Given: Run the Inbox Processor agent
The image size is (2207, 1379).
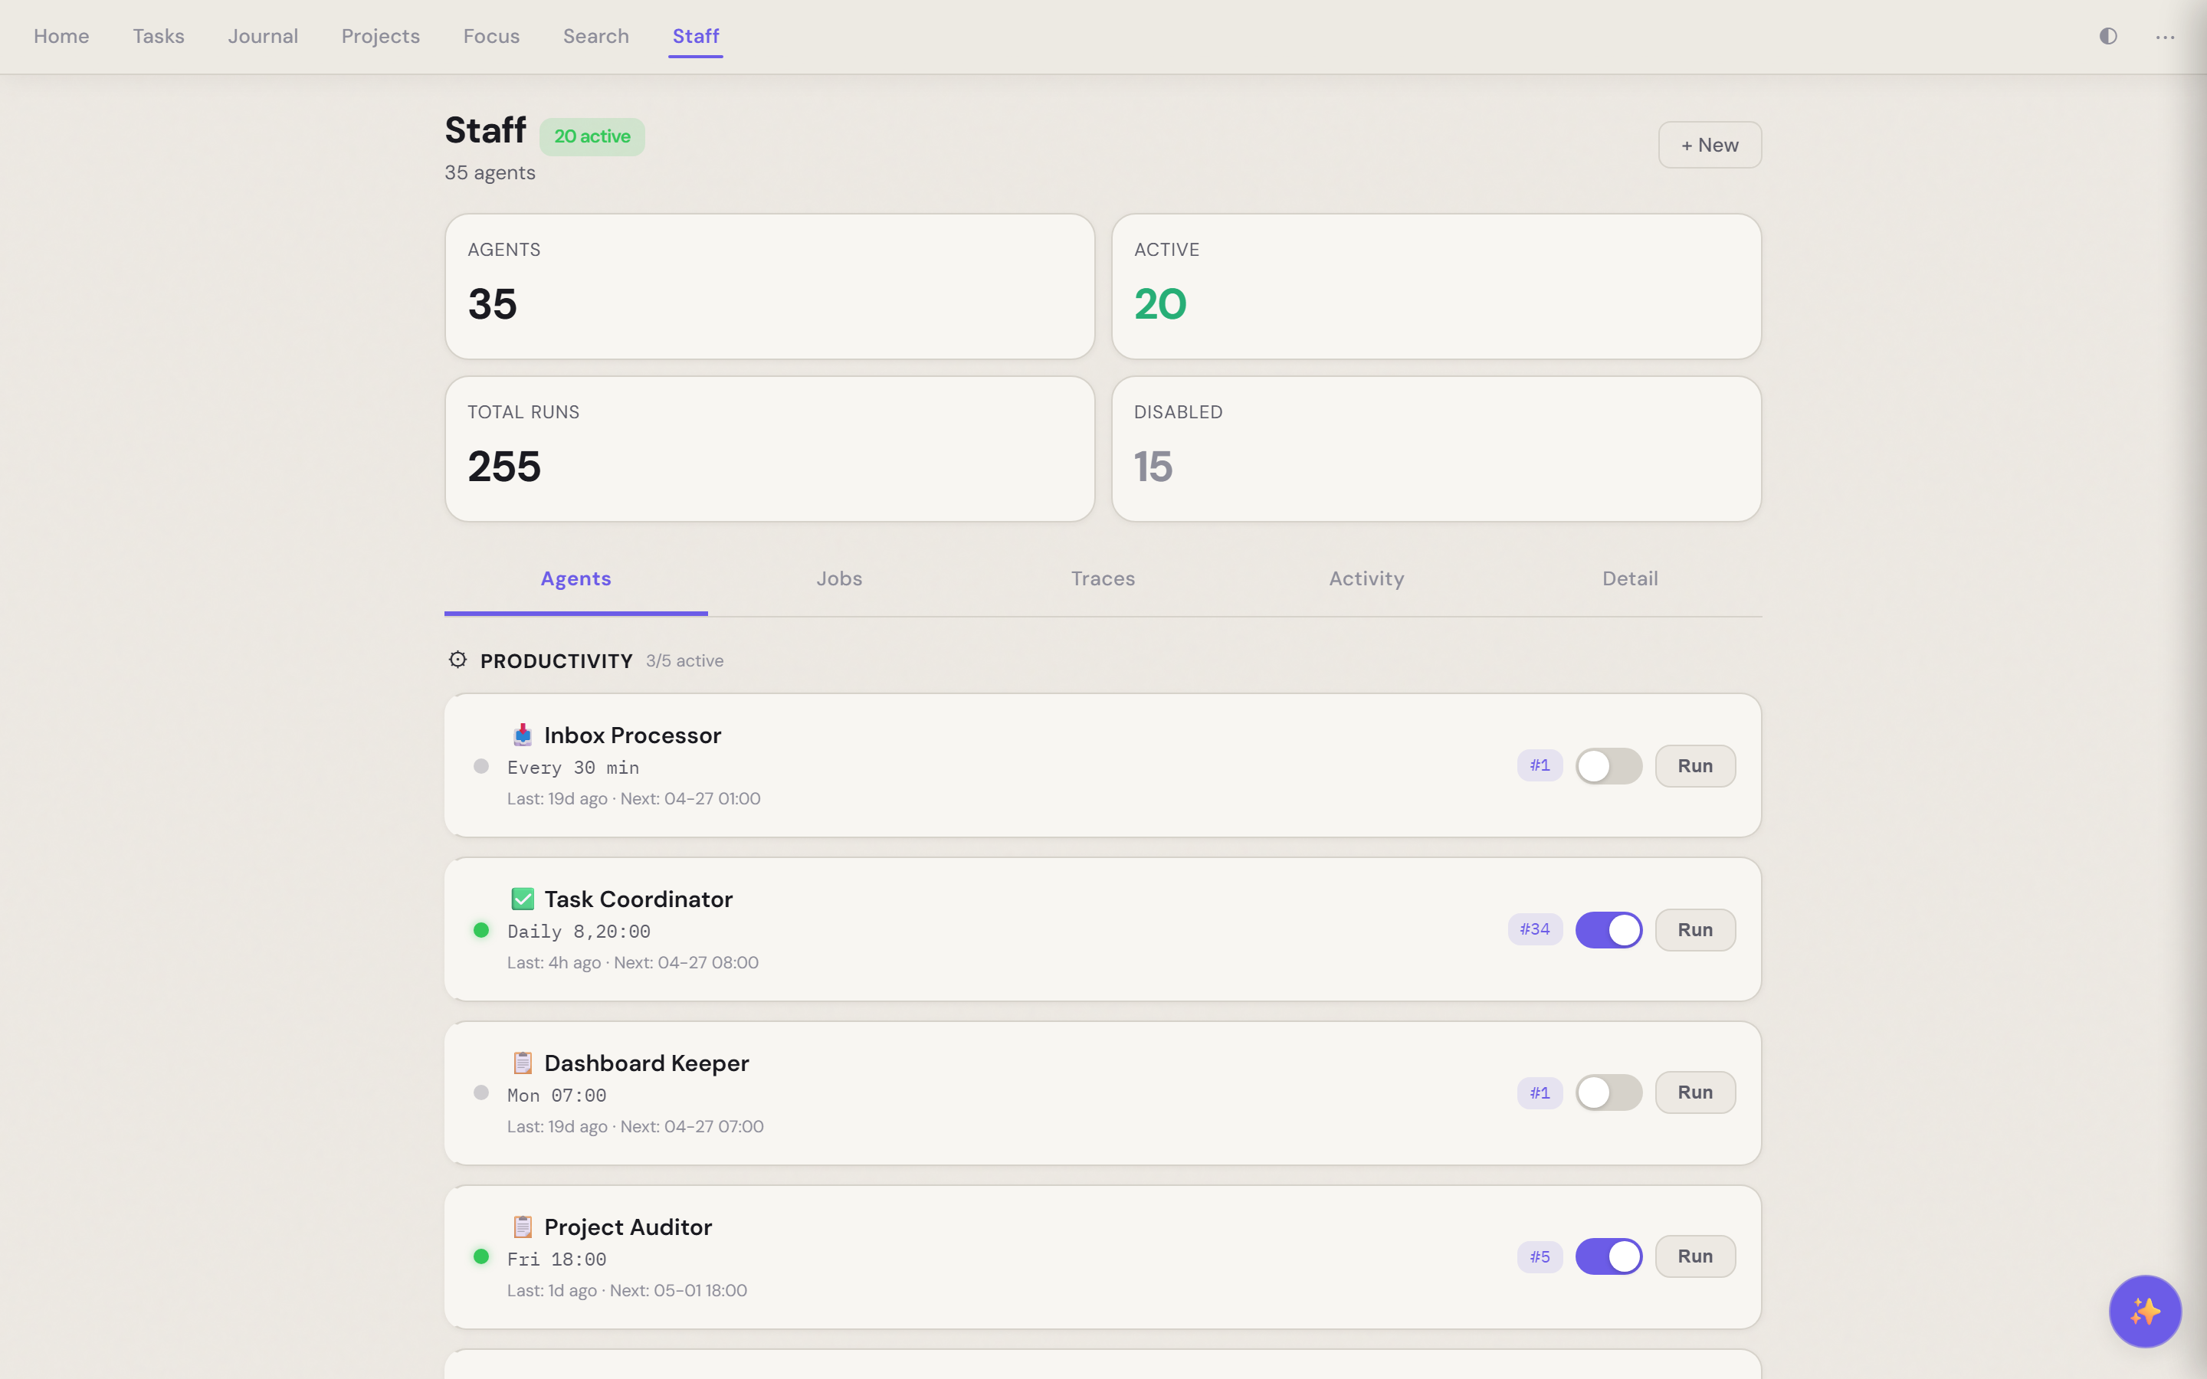Looking at the screenshot, I should [x=1695, y=766].
